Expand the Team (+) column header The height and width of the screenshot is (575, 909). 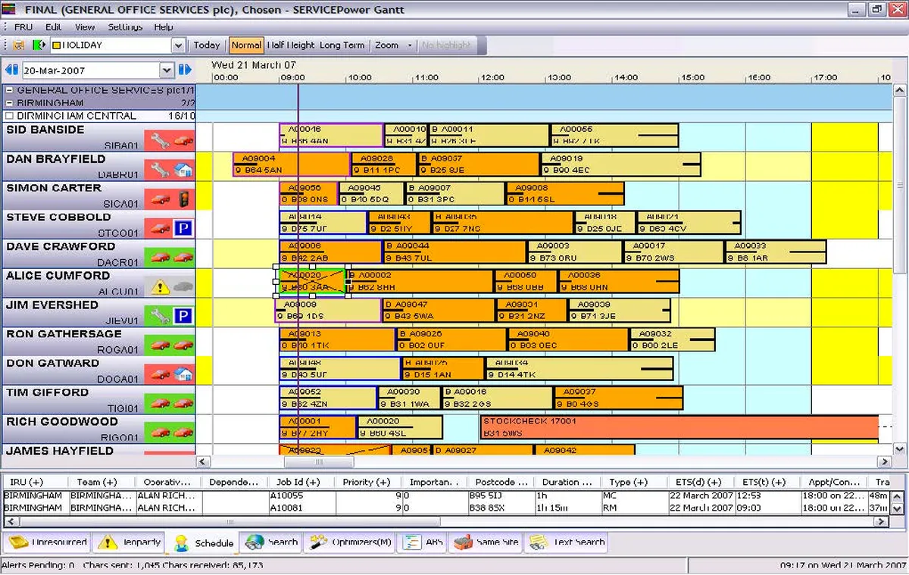pyautogui.click(x=102, y=482)
